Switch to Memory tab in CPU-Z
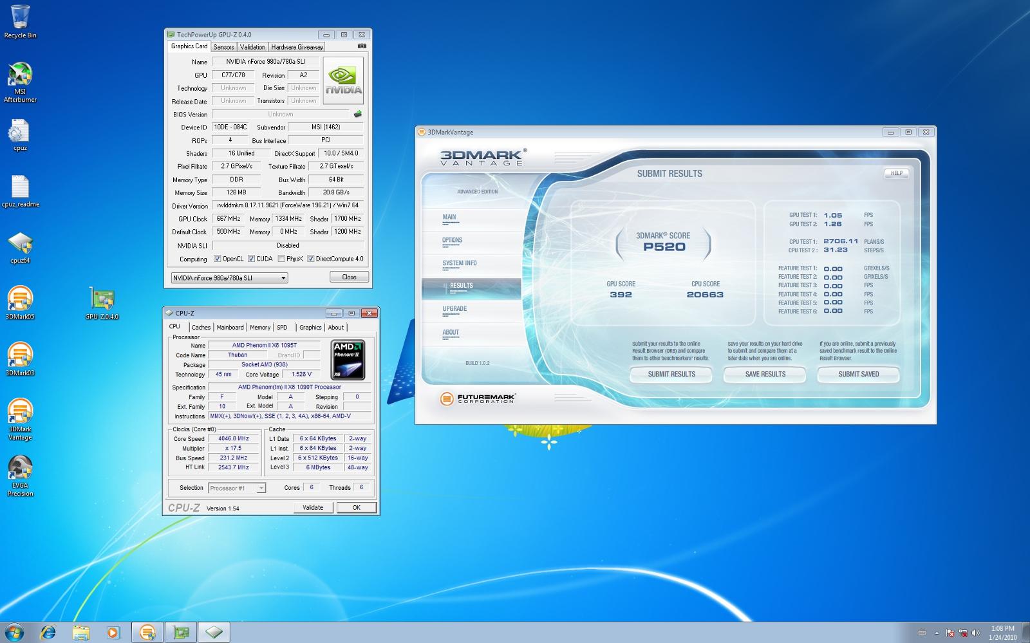This screenshot has height=643, width=1030. (x=260, y=328)
